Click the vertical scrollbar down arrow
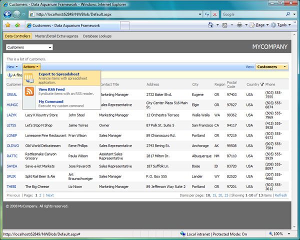300x240 pixels. click(294, 227)
